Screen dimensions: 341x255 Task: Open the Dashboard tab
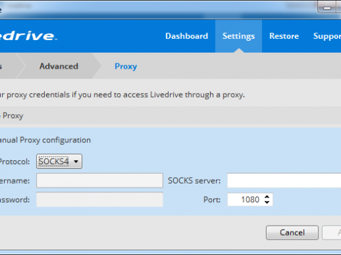187,36
